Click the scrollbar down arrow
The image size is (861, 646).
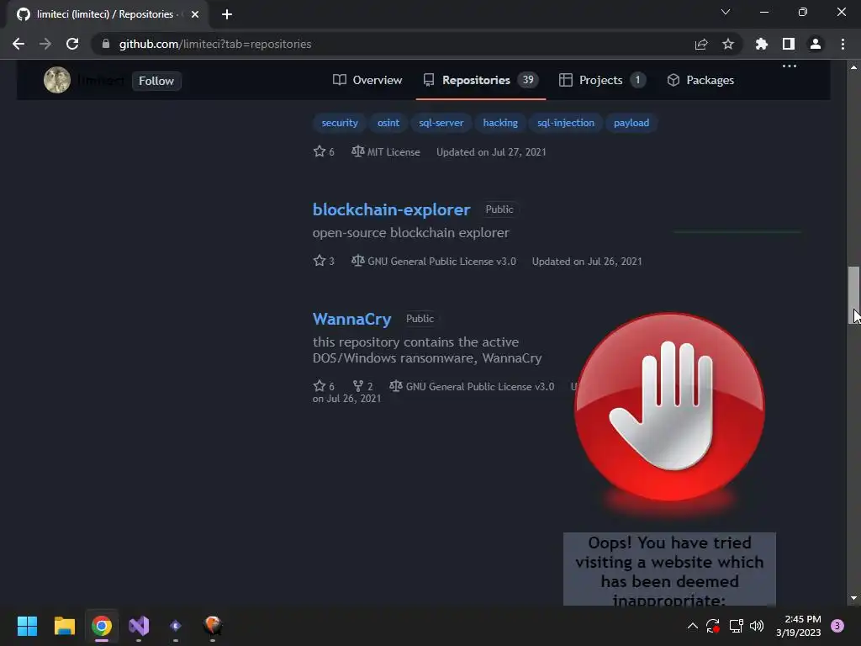pos(853,598)
